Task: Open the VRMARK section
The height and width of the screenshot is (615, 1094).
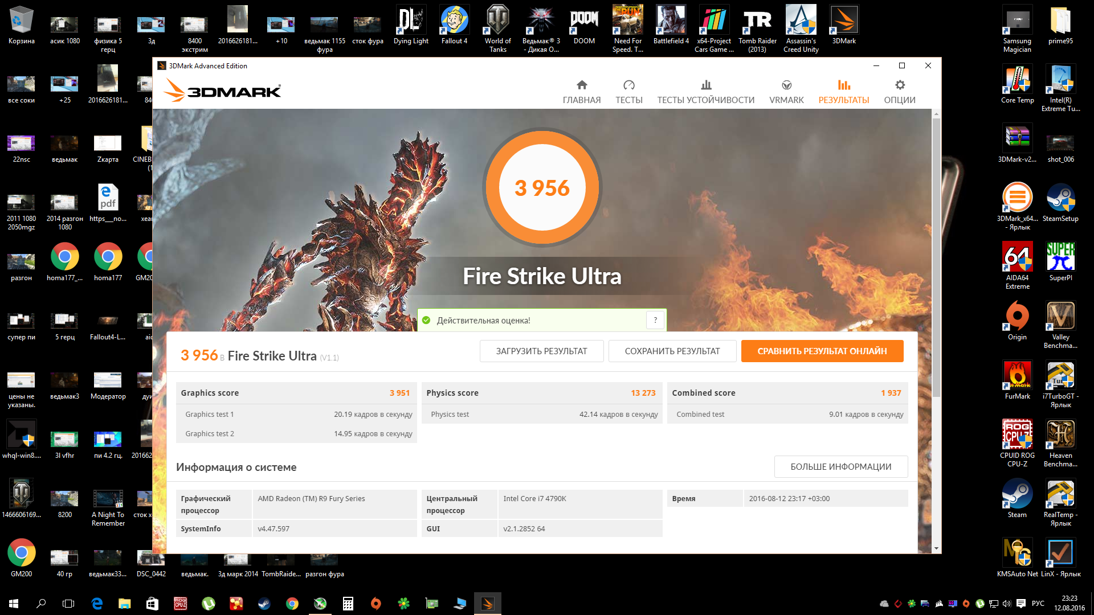Action: pyautogui.click(x=786, y=92)
